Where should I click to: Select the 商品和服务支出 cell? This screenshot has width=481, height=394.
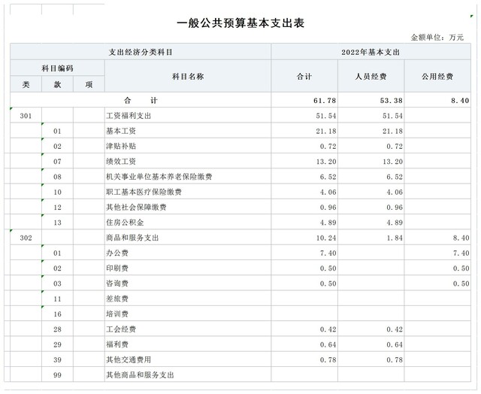(133, 238)
